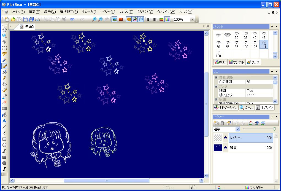Select the outlined Rectangle shape tool
Image resolution: width=281 pixels, height=191 pixels.
pos(4,139)
